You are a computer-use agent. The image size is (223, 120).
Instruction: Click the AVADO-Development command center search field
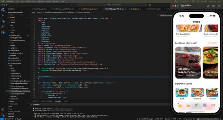point(112,5)
